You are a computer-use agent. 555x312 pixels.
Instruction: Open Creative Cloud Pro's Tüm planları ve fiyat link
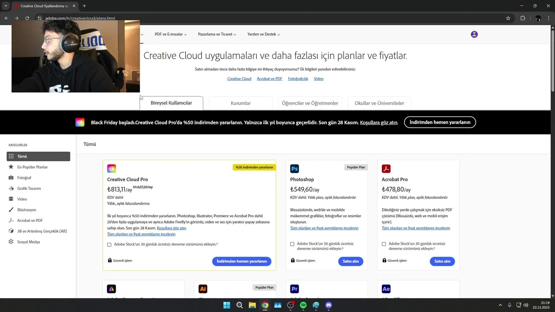[141, 234]
